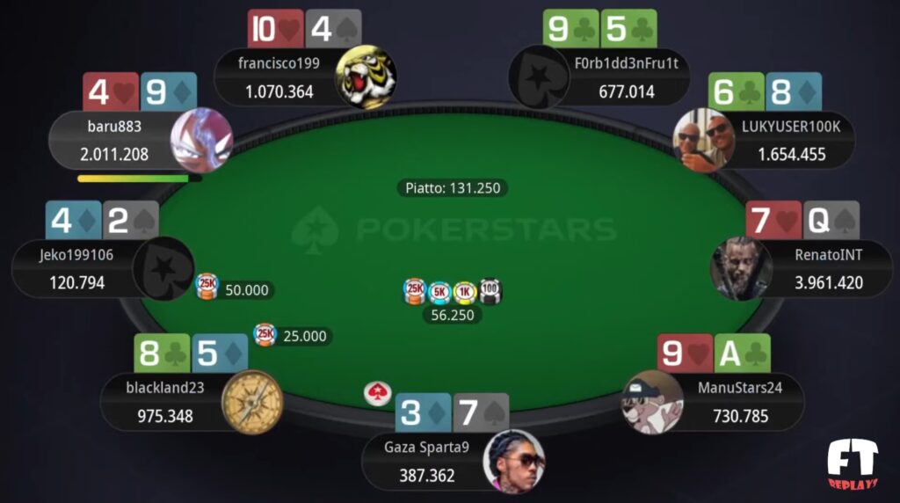Click baru883's anime avatar
The image size is (900, 503).
coord(202,140)
